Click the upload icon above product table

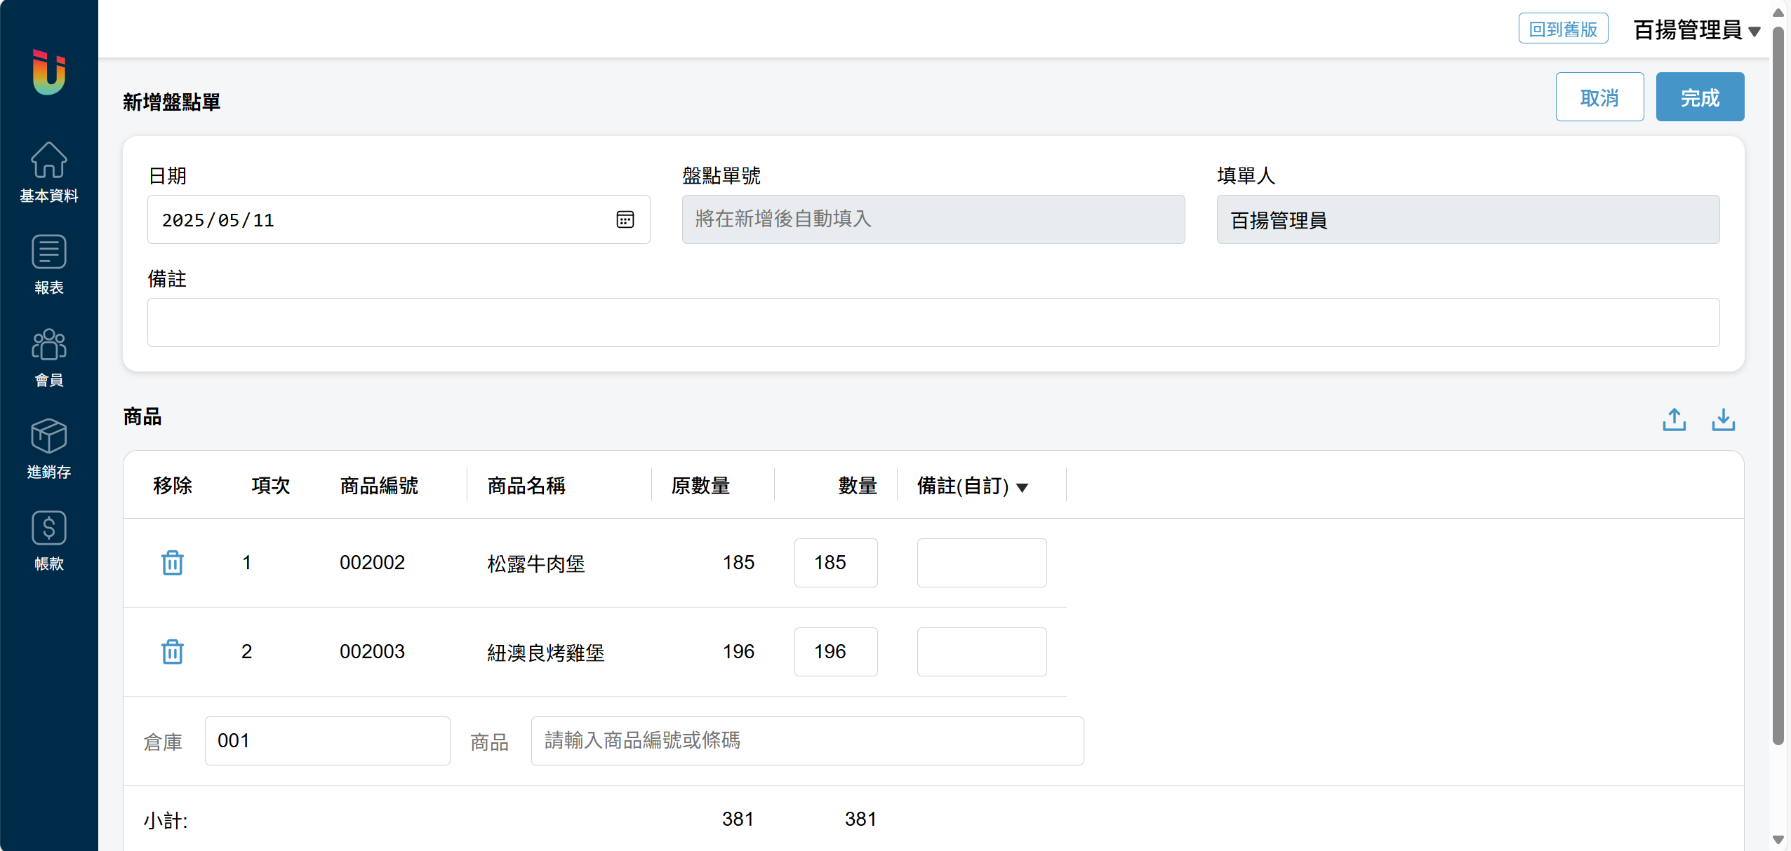point(1674,420)
